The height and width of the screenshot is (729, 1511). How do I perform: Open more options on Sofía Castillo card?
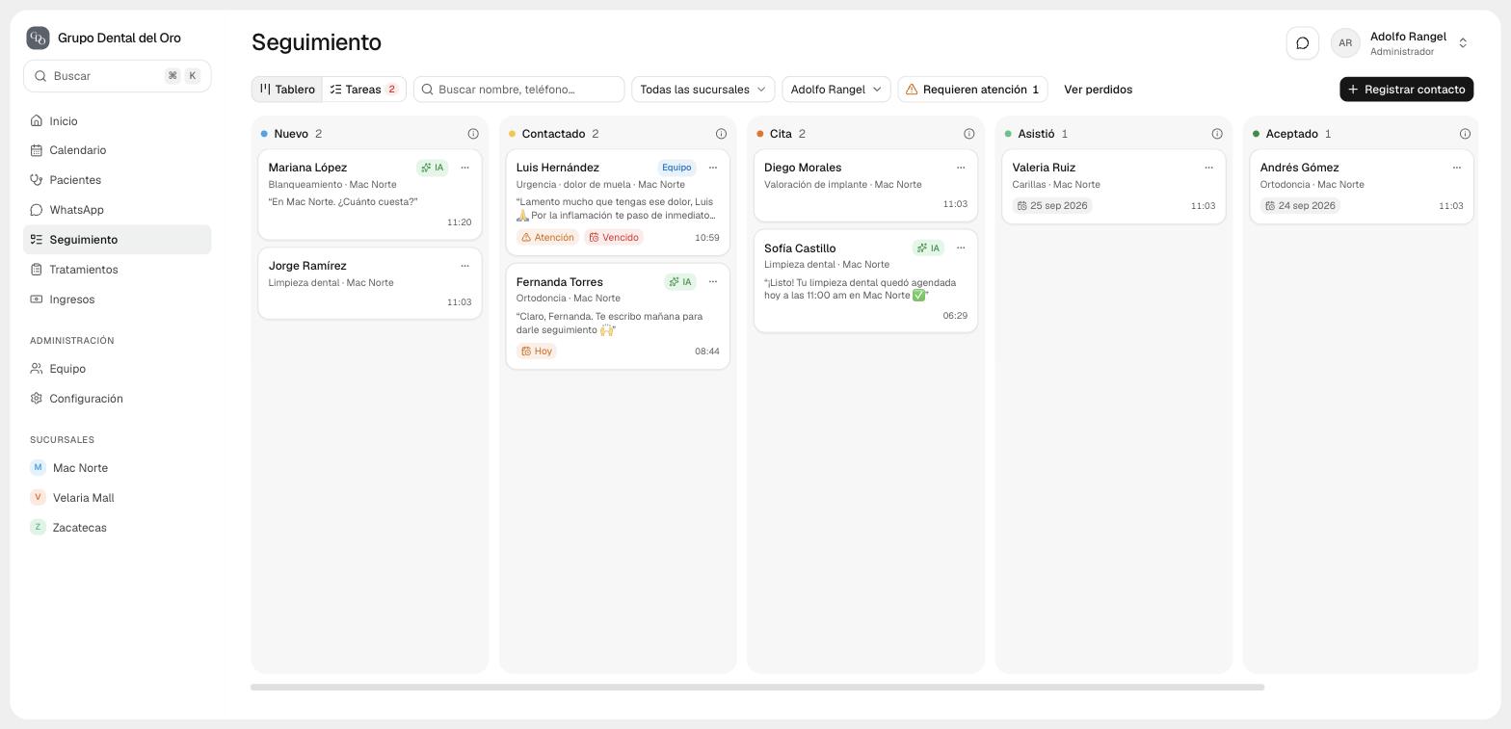tap(961, 247)
